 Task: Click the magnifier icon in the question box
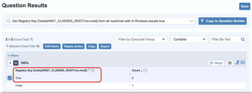click(x=9, y=21)
